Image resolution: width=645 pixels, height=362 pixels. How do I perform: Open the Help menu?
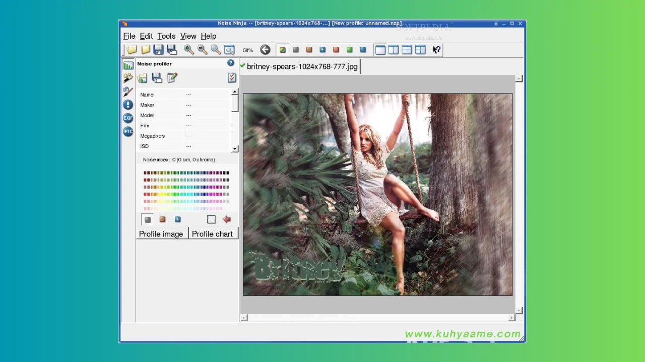[208, 36]
